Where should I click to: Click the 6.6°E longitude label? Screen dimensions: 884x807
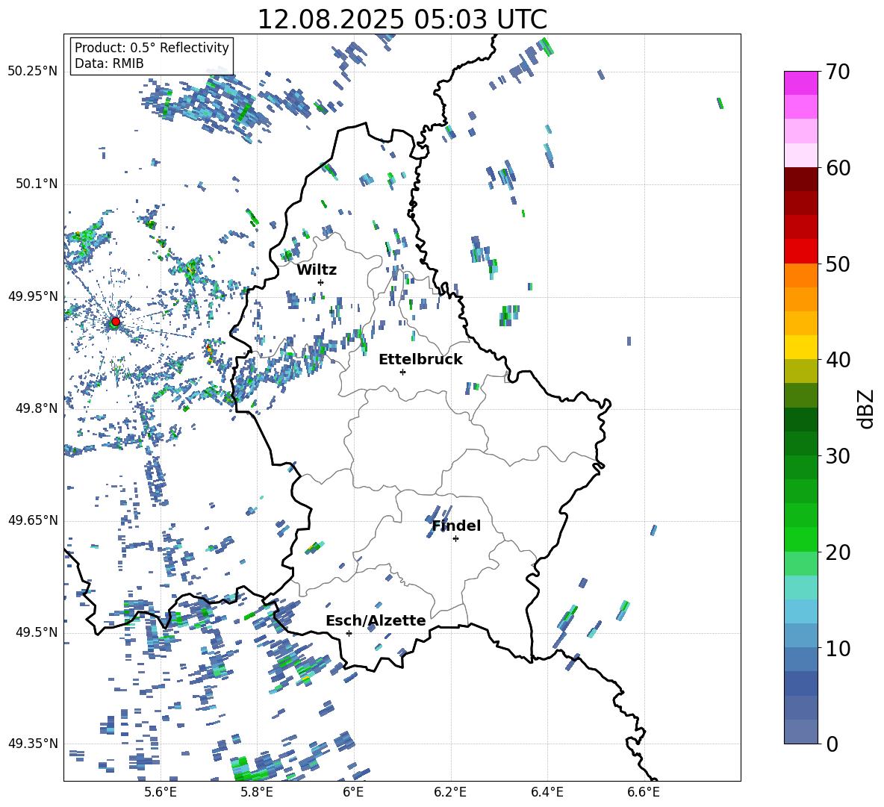tap(644, 792)
